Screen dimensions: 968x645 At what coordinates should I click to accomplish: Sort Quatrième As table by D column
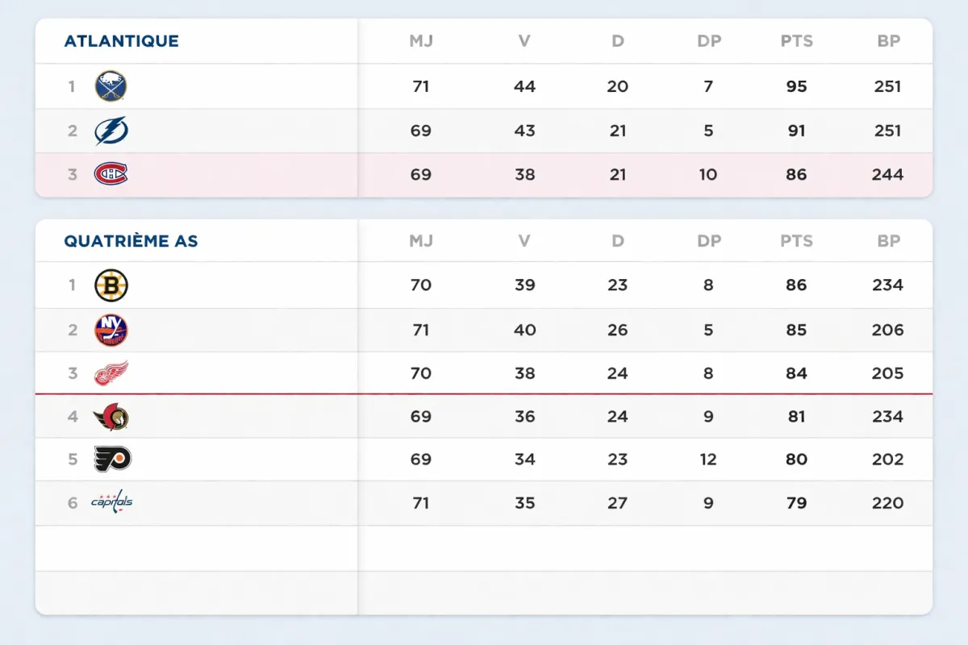(618, 241)
